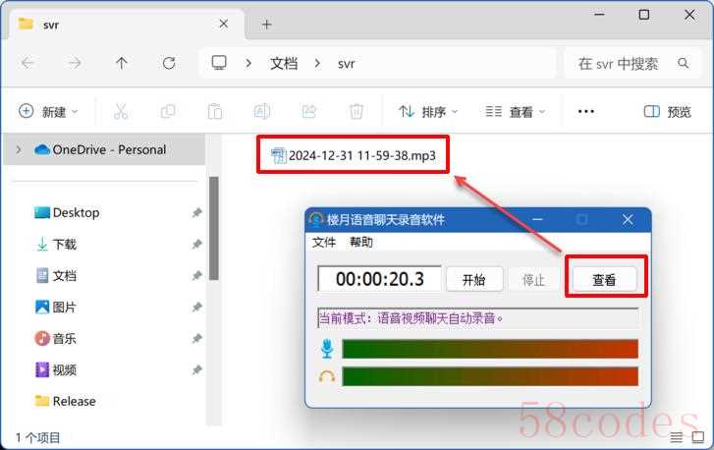This screenshot has width=714, height=450.
Task: Click the Share icon in toolbar
Action: coord(309,112)
